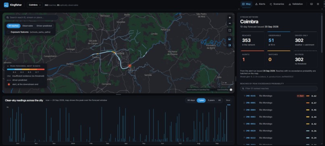Click the Penacova town label on the map
Image resolution: width=325 pixels, height=146 pixels.
pos(165,30)
